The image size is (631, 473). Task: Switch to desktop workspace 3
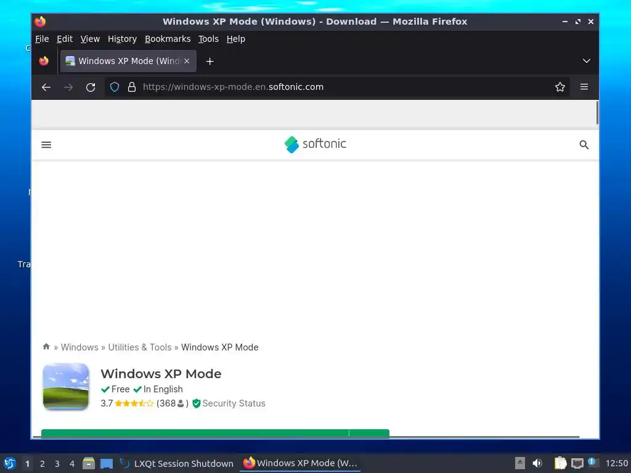click(57, 464)
